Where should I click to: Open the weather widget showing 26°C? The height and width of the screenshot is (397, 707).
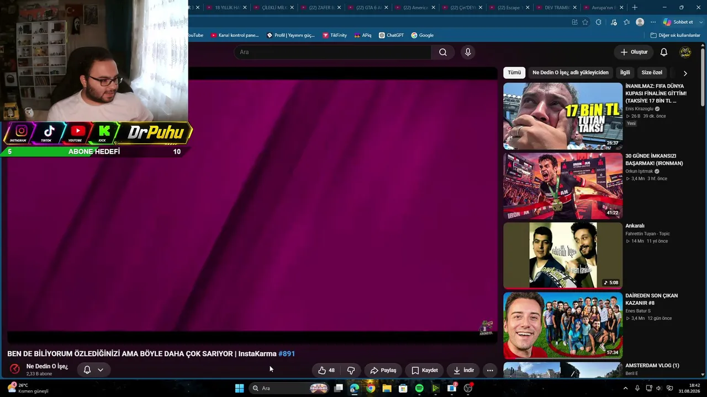pyautogui.click(x=28, y=388)
